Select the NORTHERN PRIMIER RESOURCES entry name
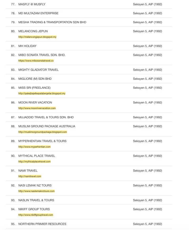 (42, 224)
